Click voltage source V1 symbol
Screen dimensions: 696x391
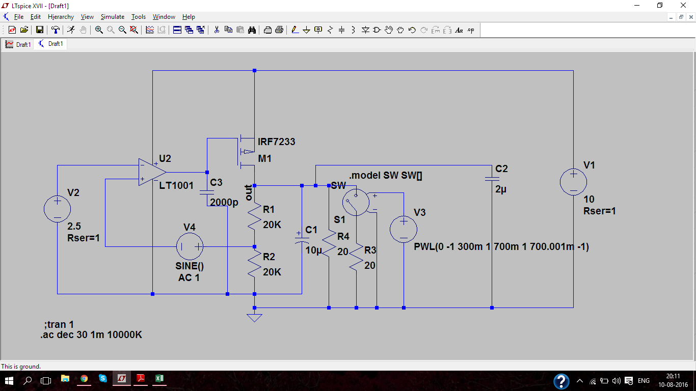click(x=573, y=182)
